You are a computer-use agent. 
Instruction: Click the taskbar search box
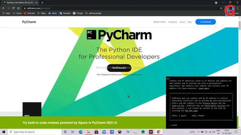click(35, 132)
